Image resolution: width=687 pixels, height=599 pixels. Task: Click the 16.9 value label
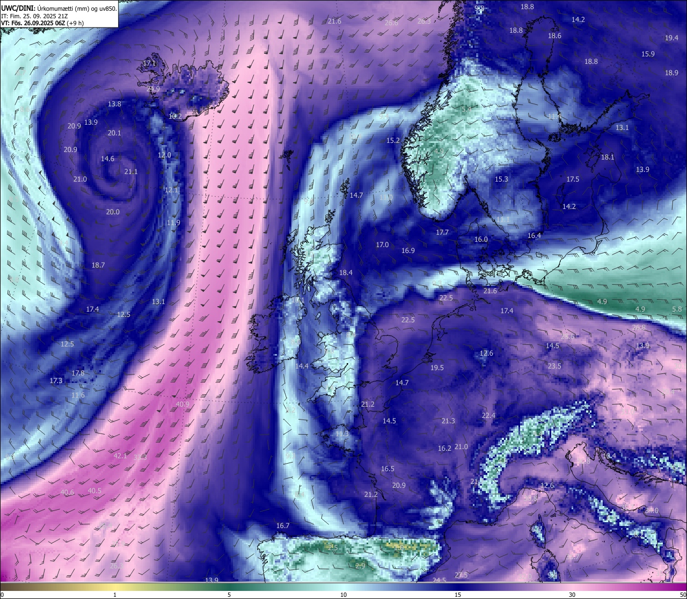pyautogui.click(x=408, y=250)
